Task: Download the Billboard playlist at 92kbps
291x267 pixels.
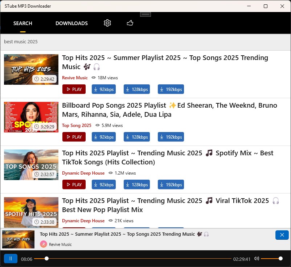Action: click(x=104, y=137)
